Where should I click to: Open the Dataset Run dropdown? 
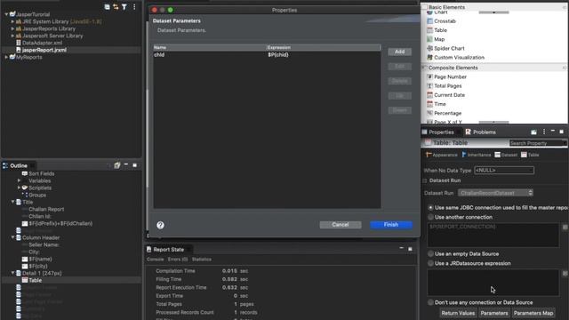[x=495, y=193]
